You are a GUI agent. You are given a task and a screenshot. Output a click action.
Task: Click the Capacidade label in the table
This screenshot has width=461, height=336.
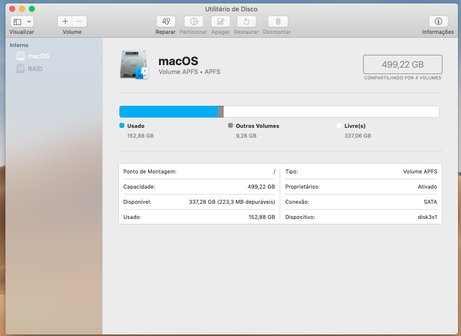pos(139,187)
